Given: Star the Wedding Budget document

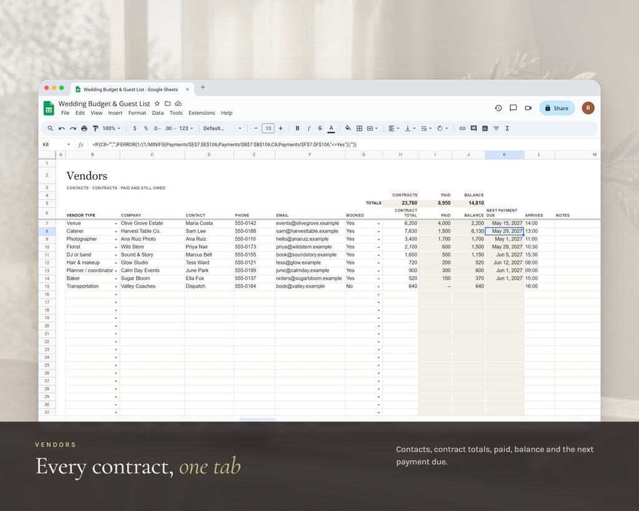Looking at the screenshot, I should point(157,104).
